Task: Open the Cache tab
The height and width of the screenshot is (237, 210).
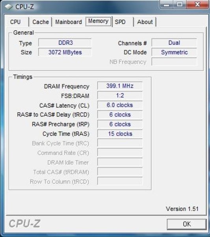Action: [41, 22]
